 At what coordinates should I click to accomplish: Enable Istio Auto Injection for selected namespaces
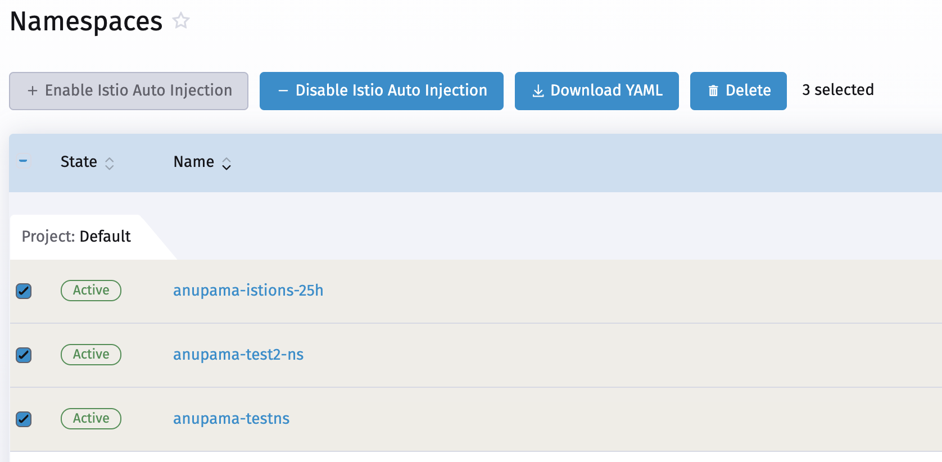pyautogui.click(x=128, y=90)
